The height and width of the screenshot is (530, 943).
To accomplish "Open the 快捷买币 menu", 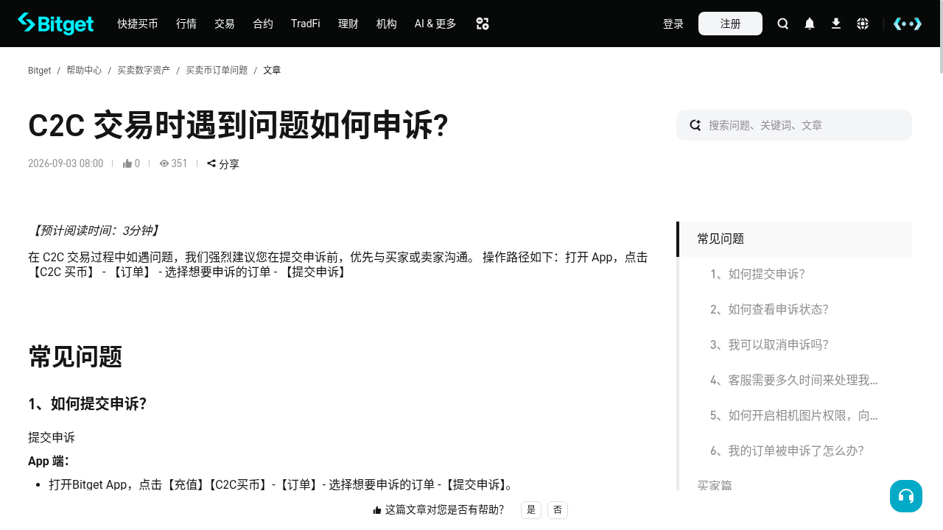I will coord(138,24).
